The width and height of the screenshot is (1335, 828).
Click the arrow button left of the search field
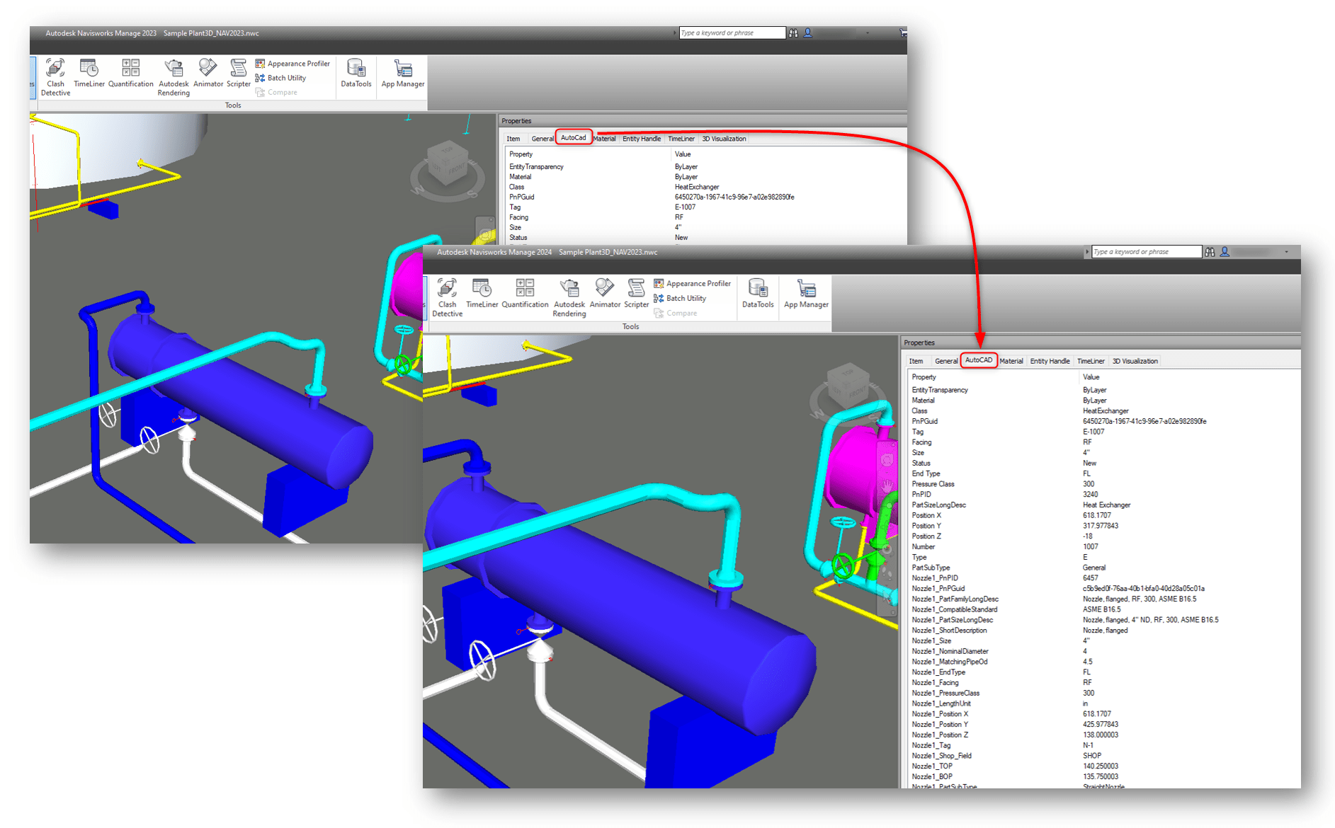[x=1088, y=251]
